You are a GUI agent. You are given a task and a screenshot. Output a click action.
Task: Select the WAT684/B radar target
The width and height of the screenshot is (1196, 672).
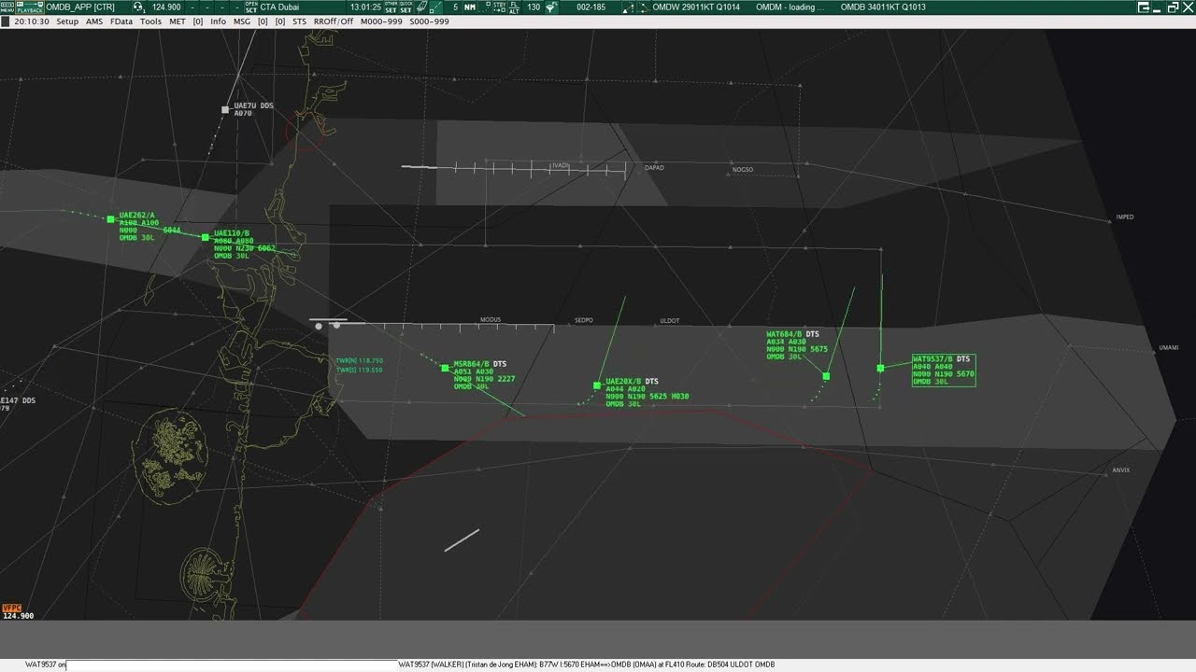(826, 376)
